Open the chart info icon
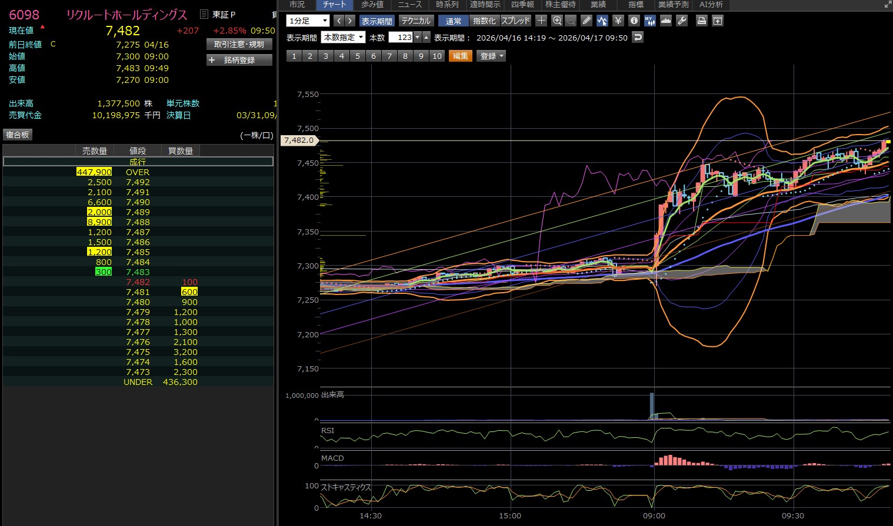The image size is (893, 526). (634, 21)
